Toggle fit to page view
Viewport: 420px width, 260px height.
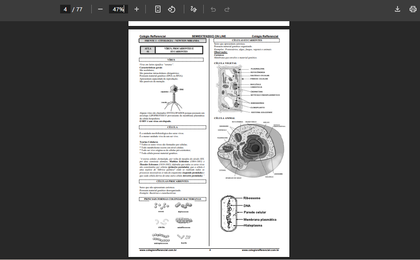pos(158,9)
